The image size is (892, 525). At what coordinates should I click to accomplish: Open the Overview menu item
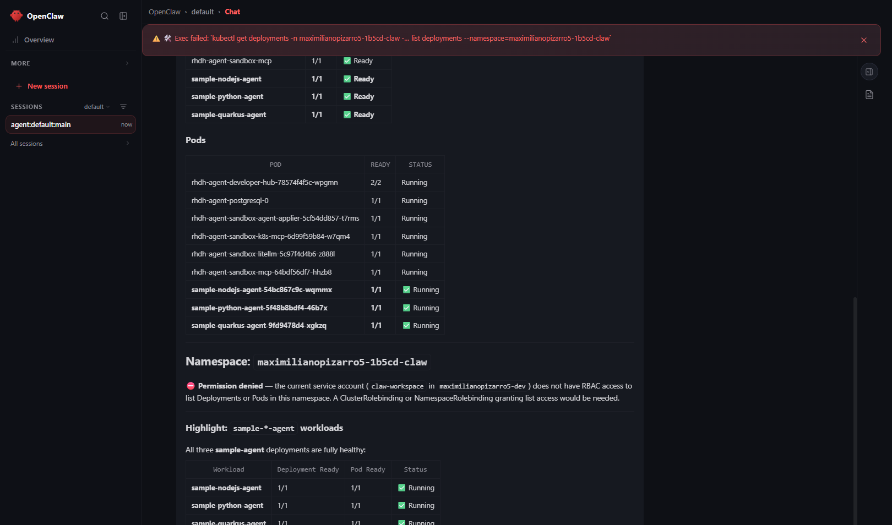[70, 40]
